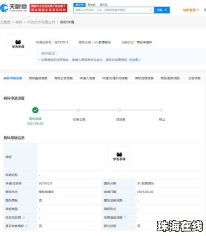Go to 天眼查 breadcrumb home link
Image resolution: width=206 pixels, height=236 pixels.
pos(5,22)
